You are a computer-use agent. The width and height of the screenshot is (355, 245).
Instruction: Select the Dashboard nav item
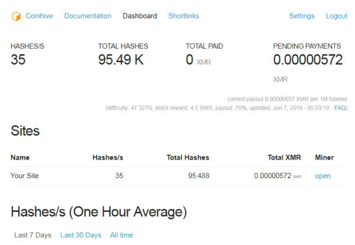click(140, 16)
